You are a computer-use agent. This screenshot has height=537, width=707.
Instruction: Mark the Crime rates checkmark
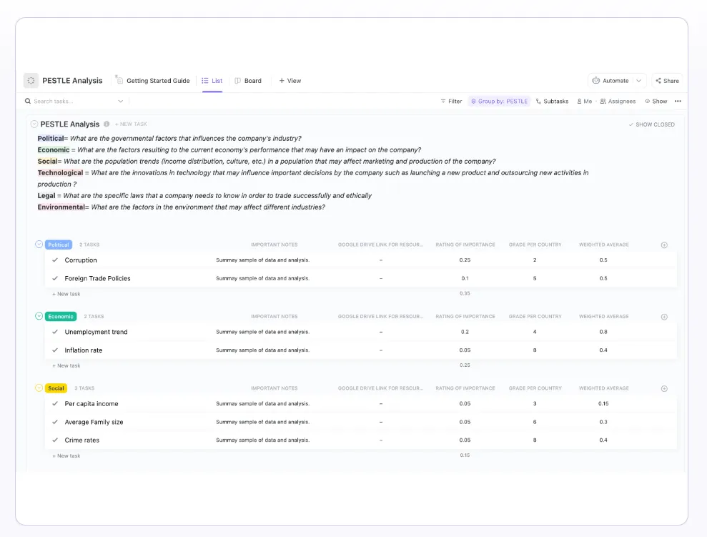pyautogui.click(x=55, y=440)
